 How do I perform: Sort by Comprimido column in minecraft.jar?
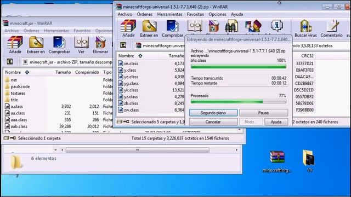[x=87, y=72]
